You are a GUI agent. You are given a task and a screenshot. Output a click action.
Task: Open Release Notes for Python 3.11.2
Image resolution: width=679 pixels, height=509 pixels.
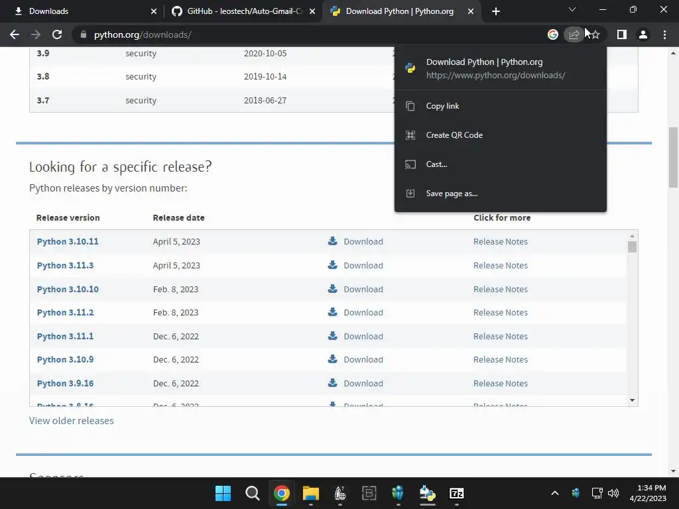(501, 313)
